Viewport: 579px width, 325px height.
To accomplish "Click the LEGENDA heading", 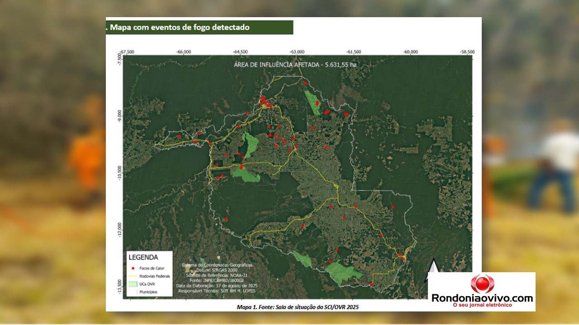I will [x=143, y=257].
